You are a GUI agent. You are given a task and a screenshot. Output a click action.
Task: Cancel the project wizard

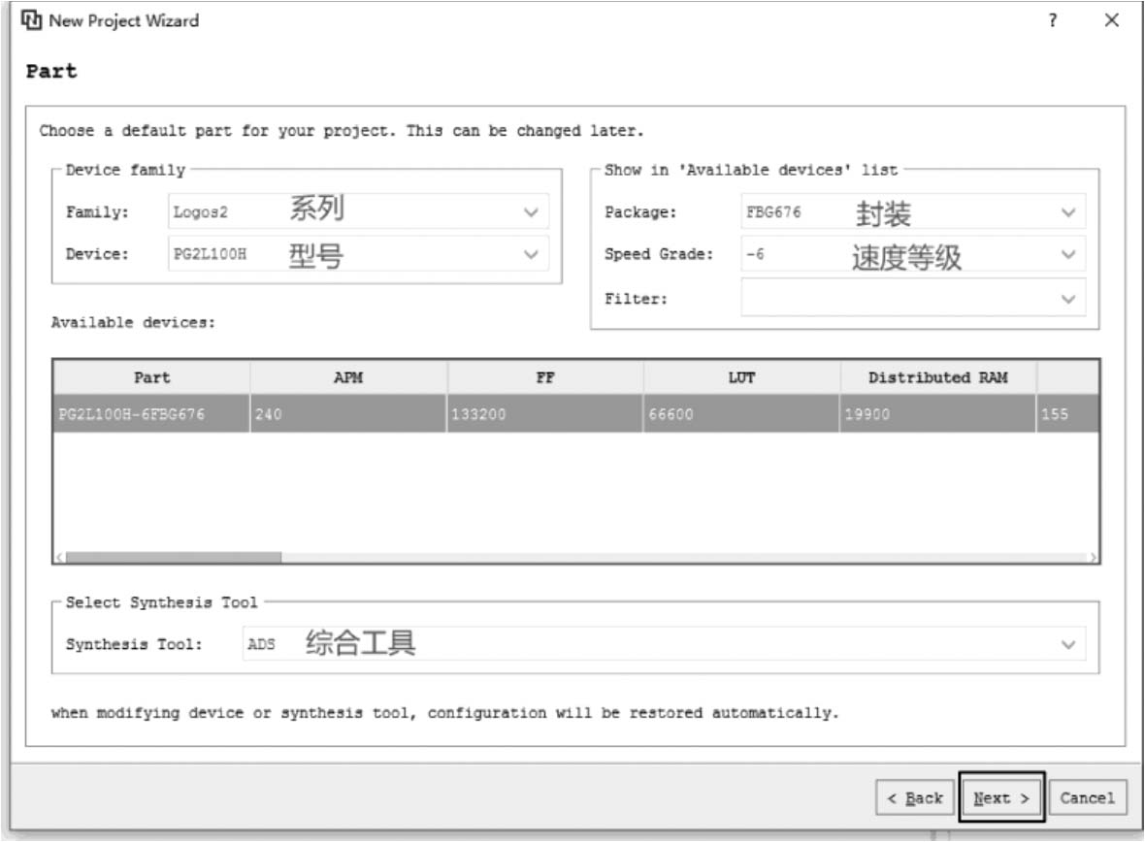click(x=1087, y=798)
